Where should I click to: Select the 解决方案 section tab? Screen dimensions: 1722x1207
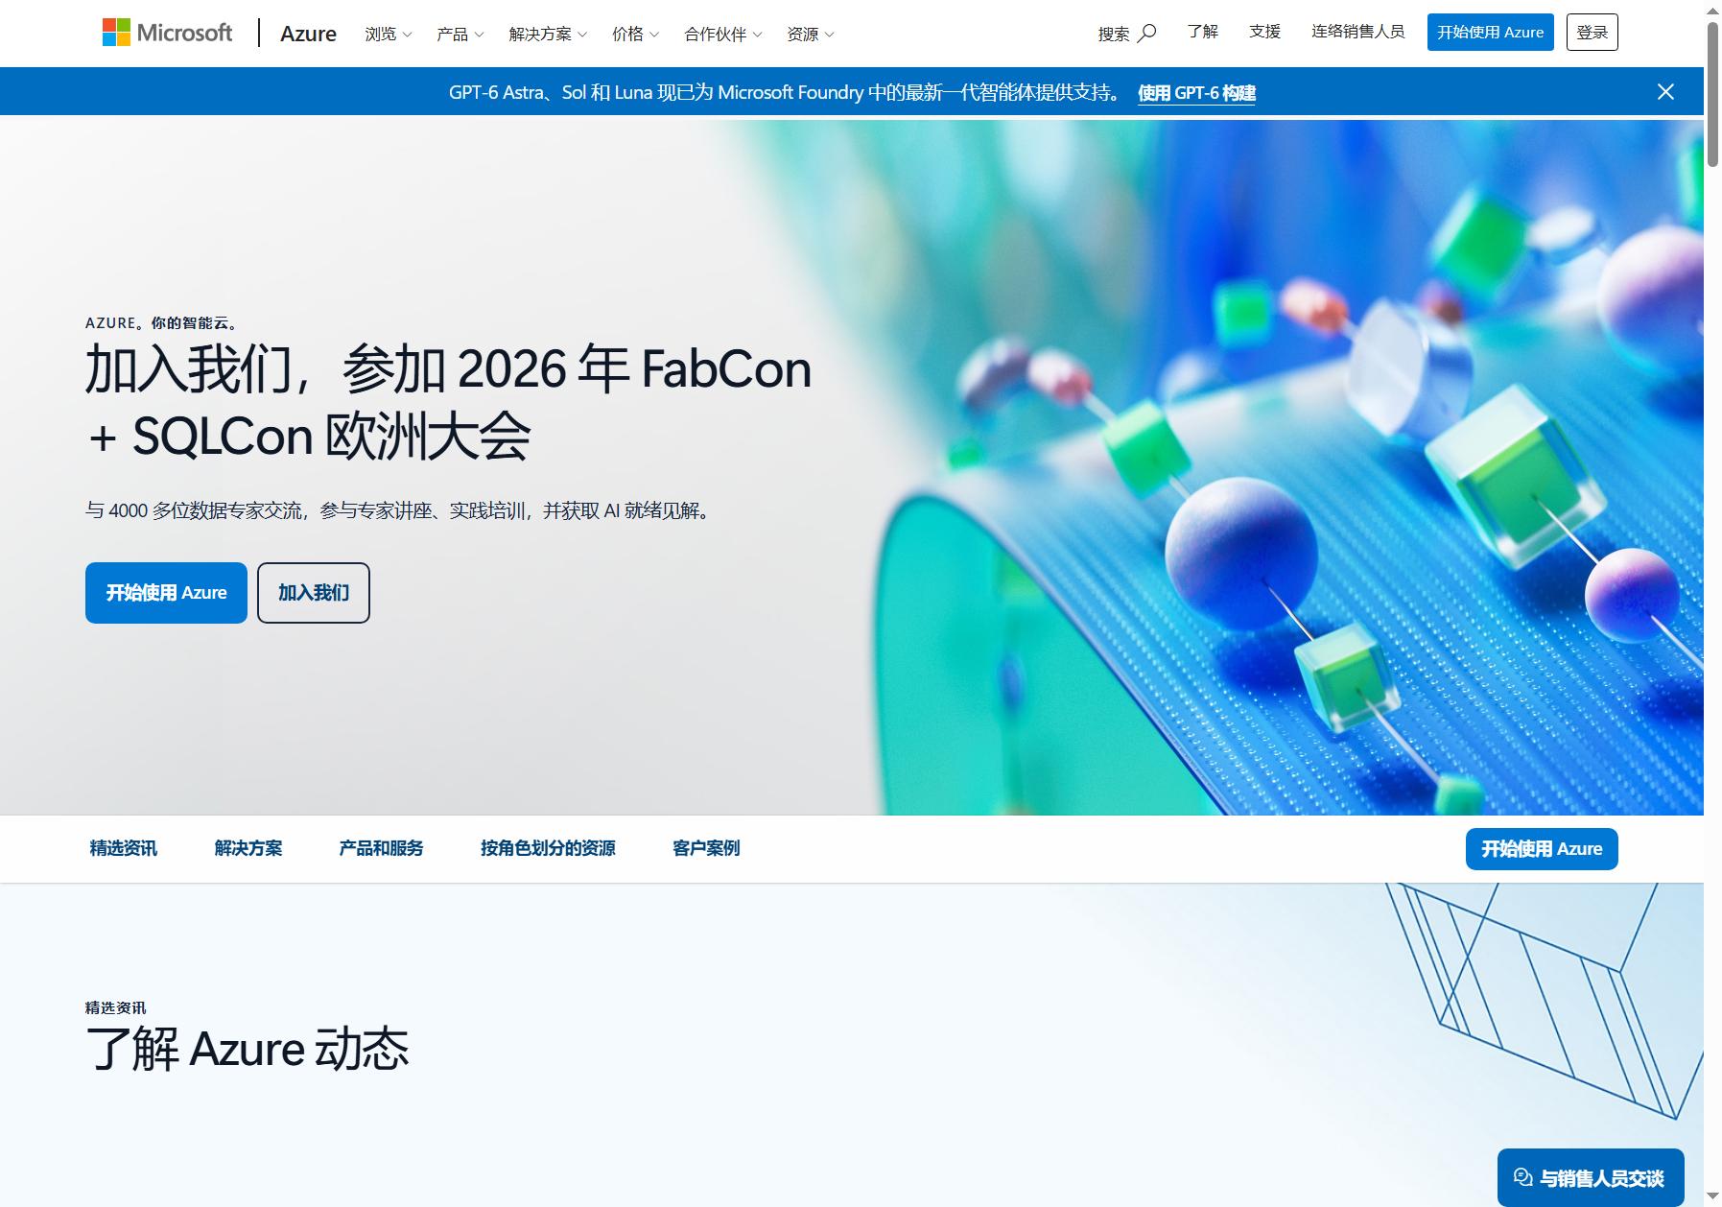coord(248,848)
